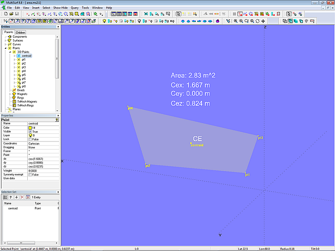This screenshot has height=251, width=335.
Task: Click the yellow light bulb toolbar icon
Action: (104, 21)
